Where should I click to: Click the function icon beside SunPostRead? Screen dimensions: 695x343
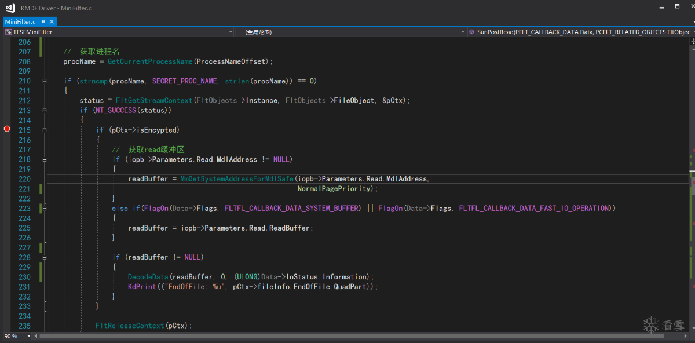click(x=471, y=32)
